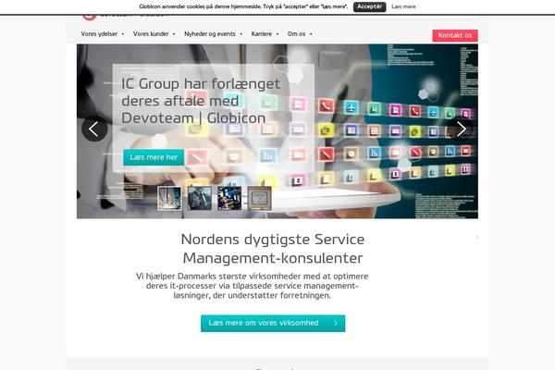Open the Nyheder og events menu
This screenshot has height=370, width=555.
point(210,34)
